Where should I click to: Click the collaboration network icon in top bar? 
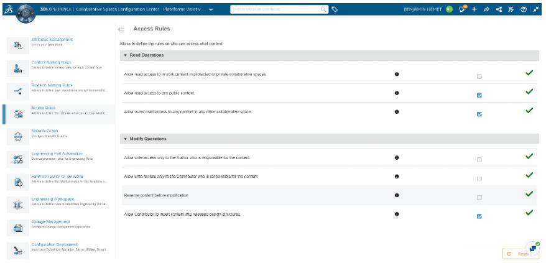point(499,9)
